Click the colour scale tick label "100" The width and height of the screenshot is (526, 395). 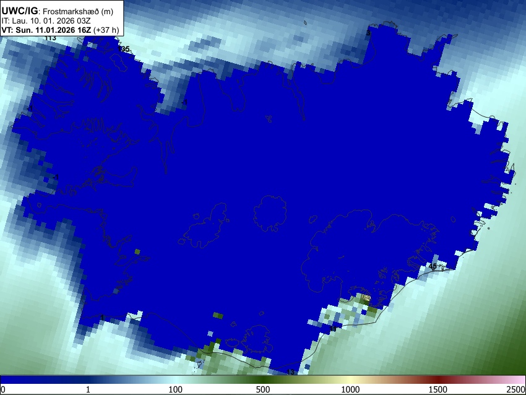coord(175,389)
